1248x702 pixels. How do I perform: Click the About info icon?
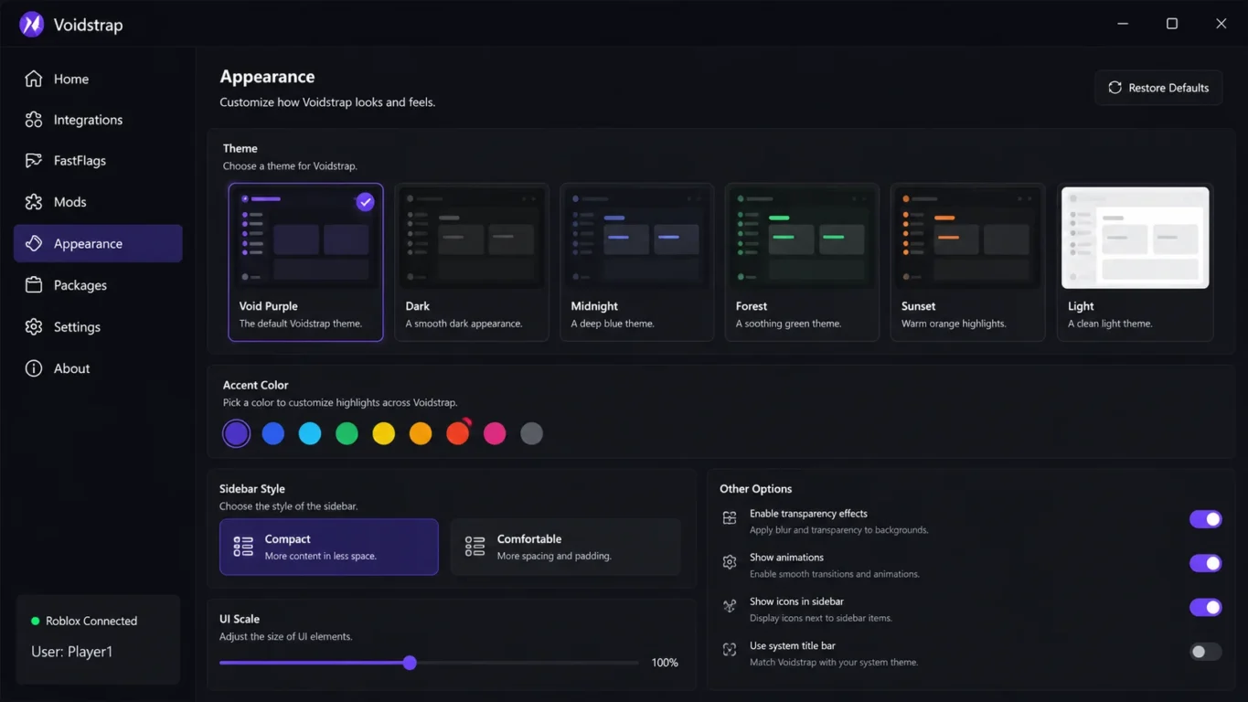[34, 368]
